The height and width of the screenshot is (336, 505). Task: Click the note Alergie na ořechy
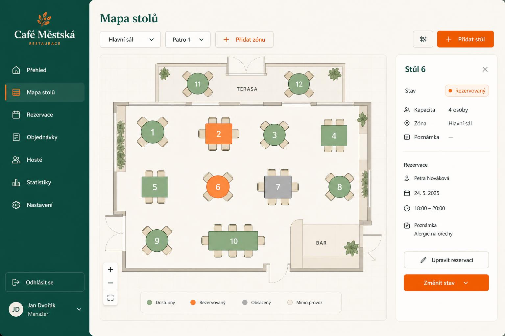[x=433, y=234]
